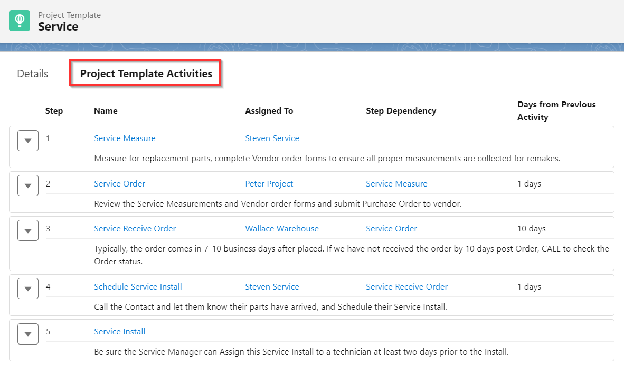Image resolution: width=624 pixels, height=372 pixels.
Task: Open the Service Receive Order activity
Action: point(135,228)
